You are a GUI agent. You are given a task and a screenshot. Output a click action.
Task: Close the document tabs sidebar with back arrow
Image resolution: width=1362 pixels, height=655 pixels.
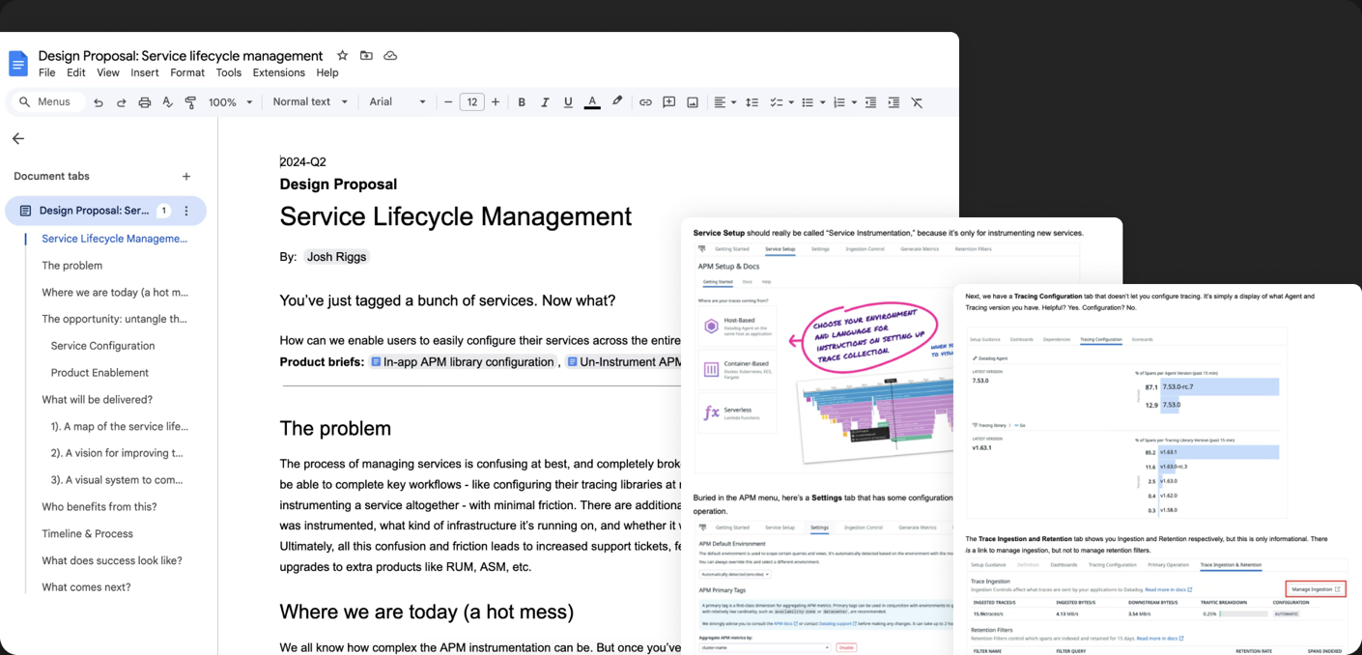coord(18,139)
